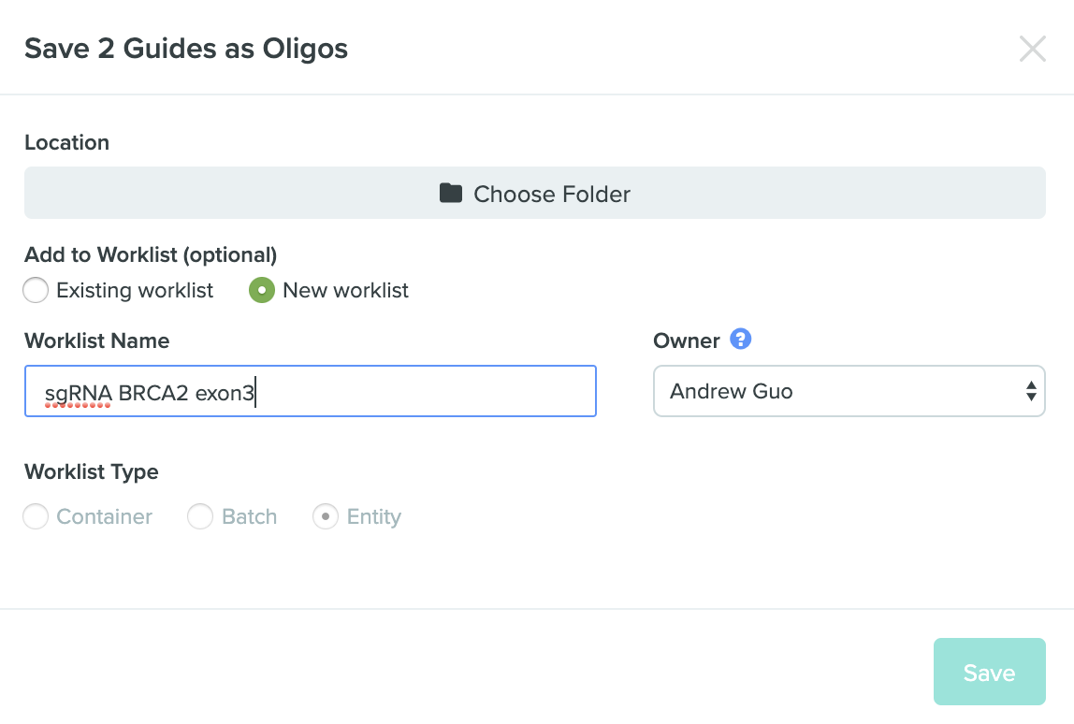1074x724 pixels.
Task: Select the Existing worklist radio button
Action: [36, 290]
